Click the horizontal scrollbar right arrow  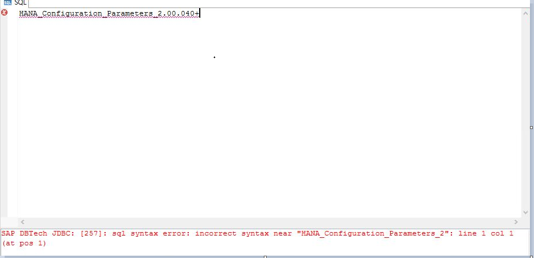[x=516, y=222]
